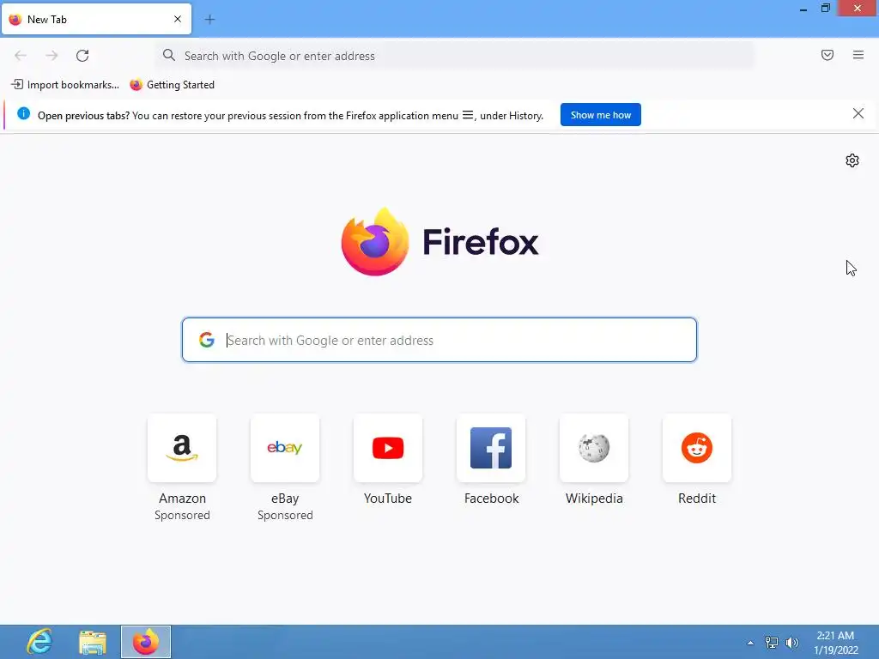Screen dimensions: 879x659
Task: Restore down the Firefox window
Action: (x=825, y=9)
